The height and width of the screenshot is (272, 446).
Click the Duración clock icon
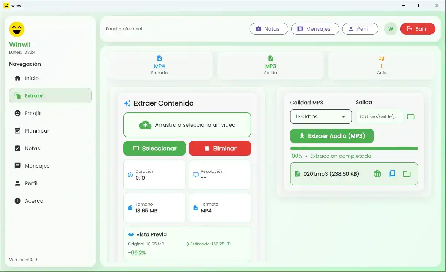(130, 175)
